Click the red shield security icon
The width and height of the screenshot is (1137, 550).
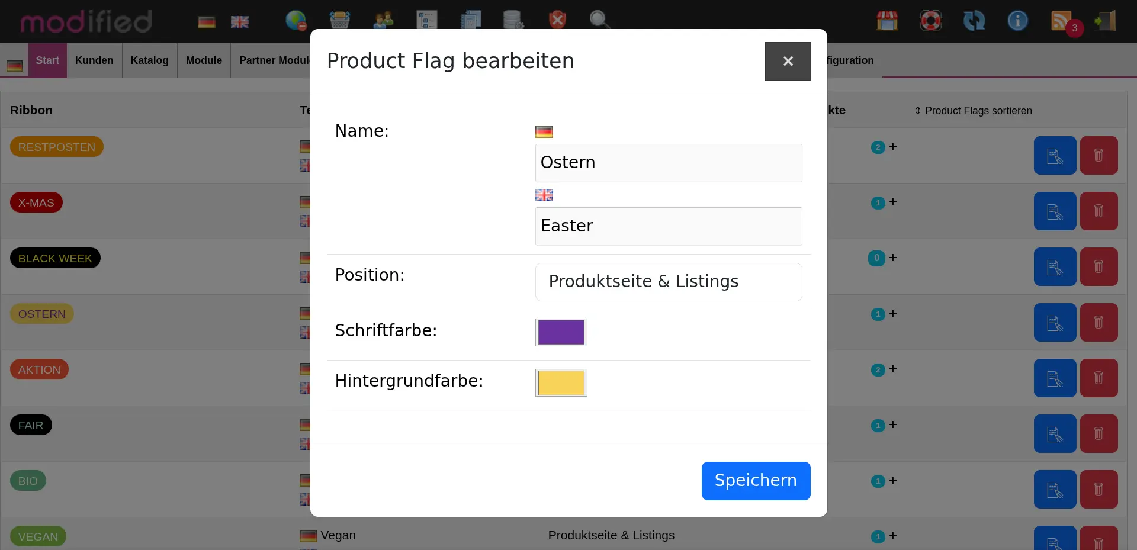click(x=557, y=20)
